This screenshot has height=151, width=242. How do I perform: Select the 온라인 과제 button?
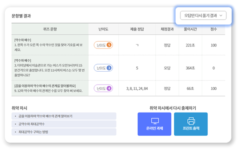click(154, 124)
